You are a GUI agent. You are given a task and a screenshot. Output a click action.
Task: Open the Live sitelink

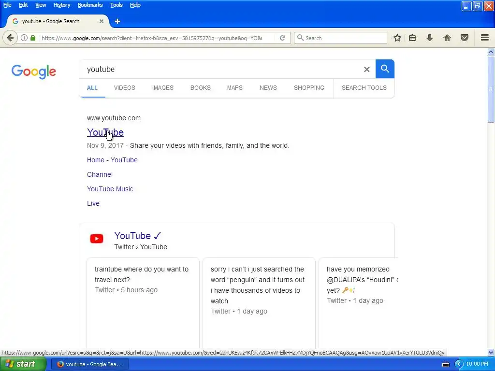(x=93, y=203)
